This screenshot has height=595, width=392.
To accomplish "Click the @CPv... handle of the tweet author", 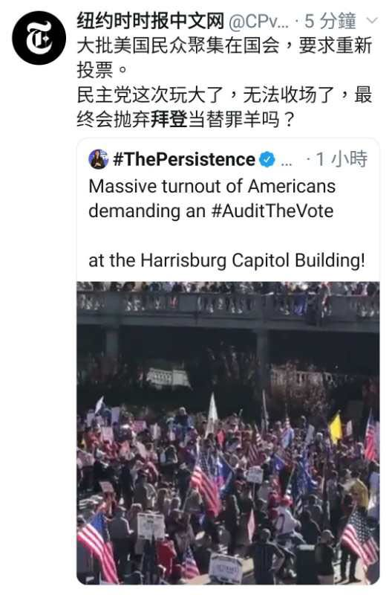I will (x=258, y=22).
